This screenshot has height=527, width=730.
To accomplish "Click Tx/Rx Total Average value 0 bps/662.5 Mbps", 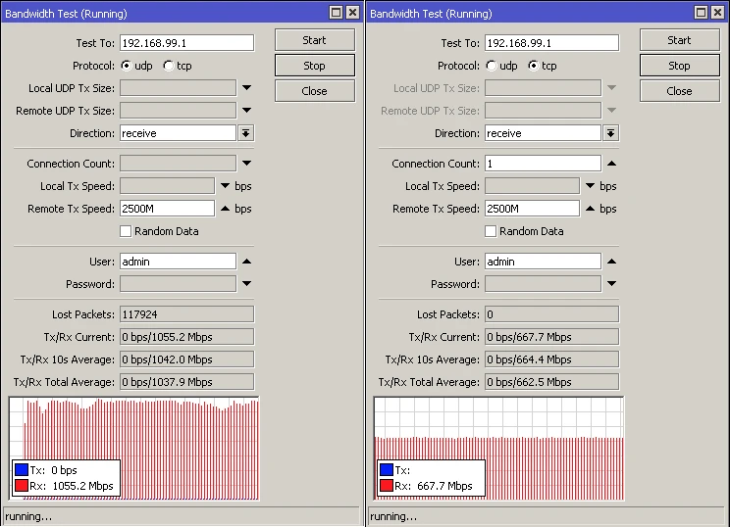I will tap(551, 382).
